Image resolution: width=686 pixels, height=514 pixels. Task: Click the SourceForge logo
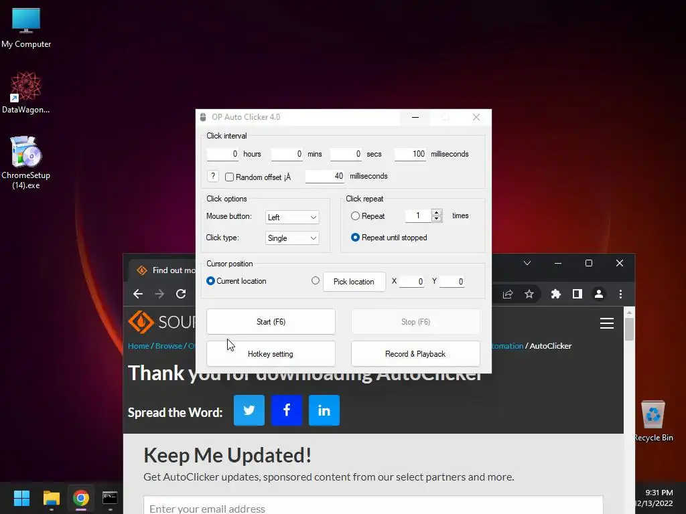click(162, 322)
